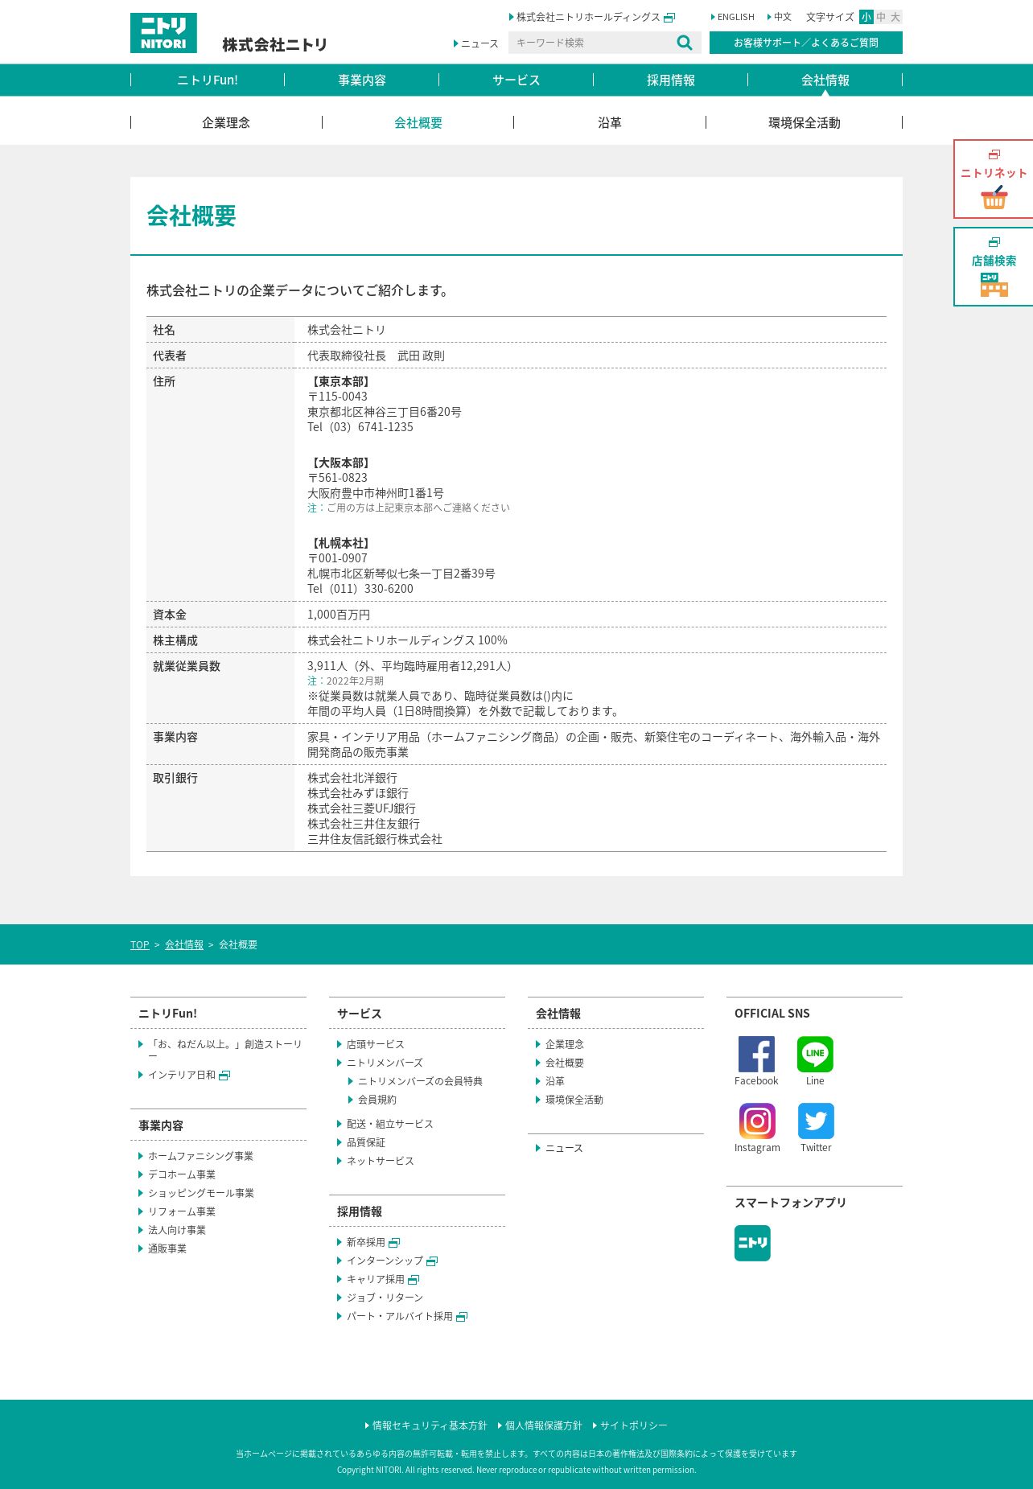Open 個人情報保護方針 link
The height and width of the screenshot is (1489, 1033).
[x=544, y=1425]
